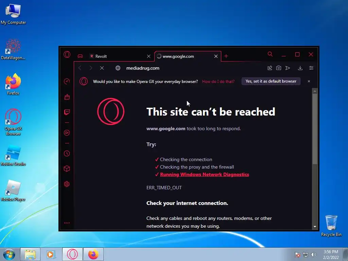
Task: Click 'How do I do that?' link
Action: (218, 82)
